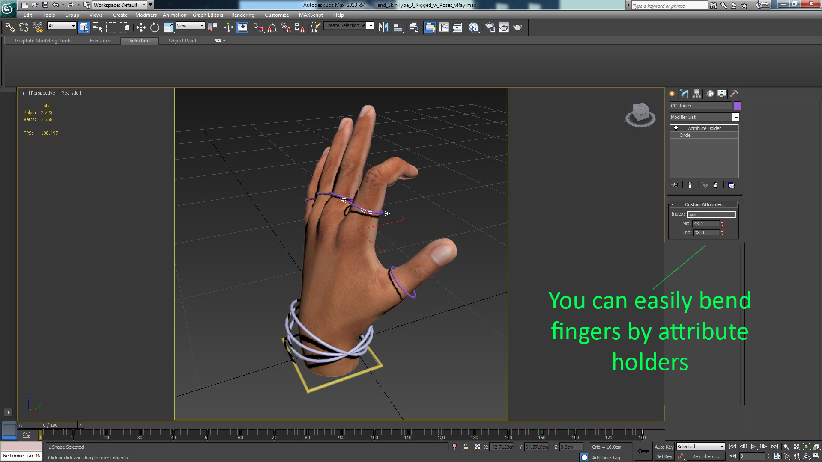Viewport: 822px width, 462px height.
Task: Click the Key Filters button
Action: [x=707, y=456]
